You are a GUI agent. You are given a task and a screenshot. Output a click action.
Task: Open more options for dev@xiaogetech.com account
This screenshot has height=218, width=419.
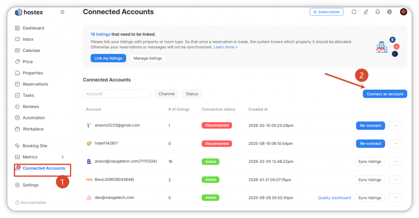tap(395, 198)
